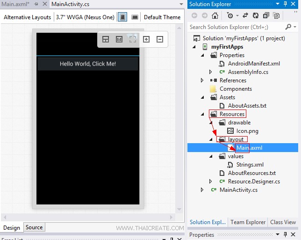Select AndroidManifest.xml file
This screenshot has width=301, height=240.
tap(254, 64)
